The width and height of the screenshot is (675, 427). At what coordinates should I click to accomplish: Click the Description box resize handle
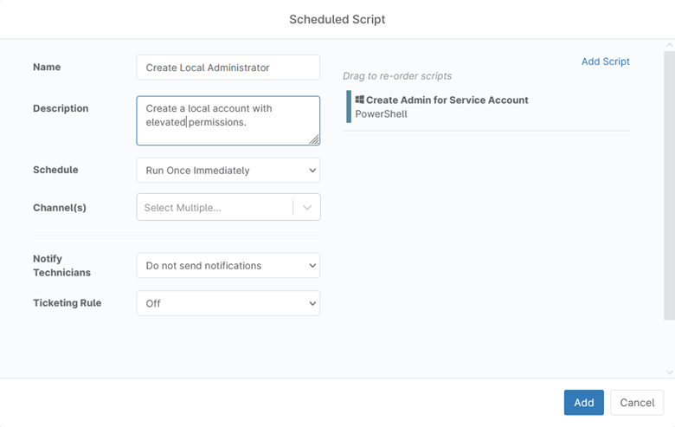[314, 139]
